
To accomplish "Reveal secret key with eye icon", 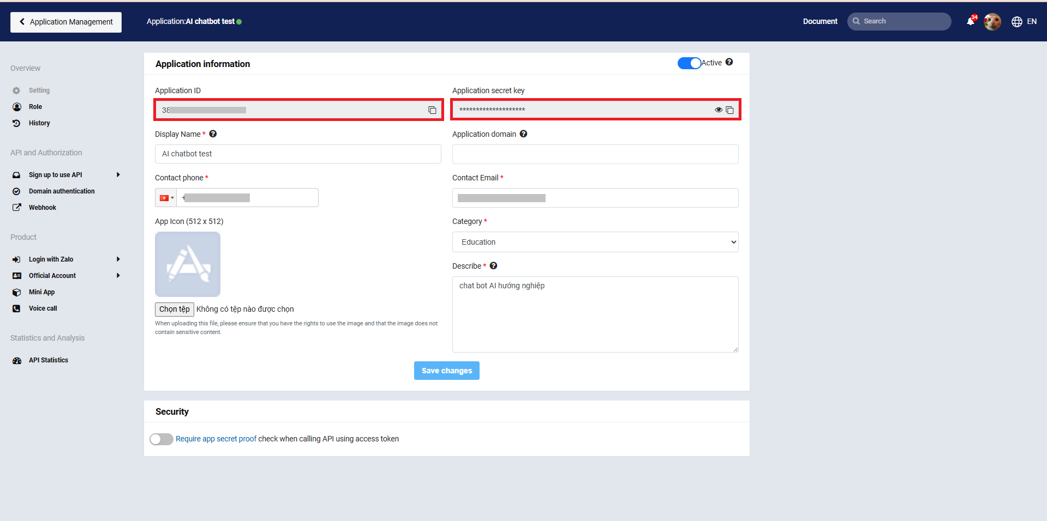I will [718, 110].
